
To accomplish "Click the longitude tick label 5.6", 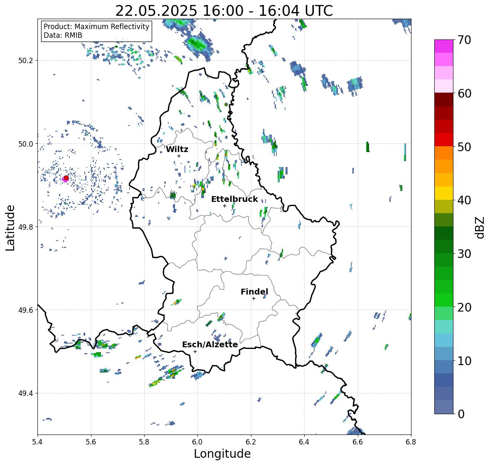I will (x=91, y=442).
